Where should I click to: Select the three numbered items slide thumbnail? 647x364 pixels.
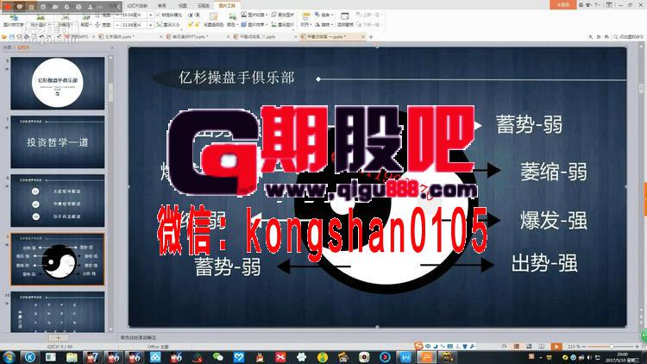(57, 200)
